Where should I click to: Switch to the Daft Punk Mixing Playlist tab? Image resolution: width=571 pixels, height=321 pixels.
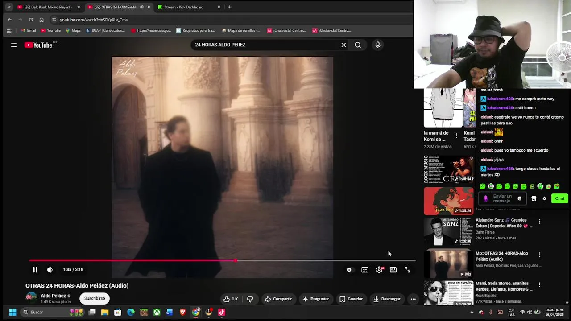[48, 7]
